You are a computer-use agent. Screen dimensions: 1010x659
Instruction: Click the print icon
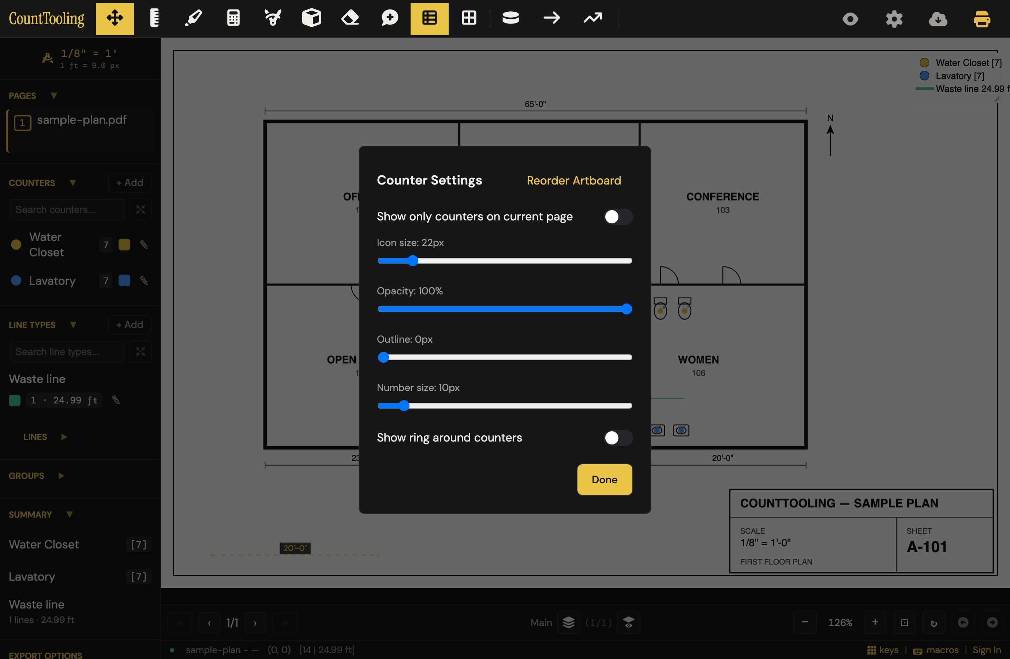click(x=981, y=19)
